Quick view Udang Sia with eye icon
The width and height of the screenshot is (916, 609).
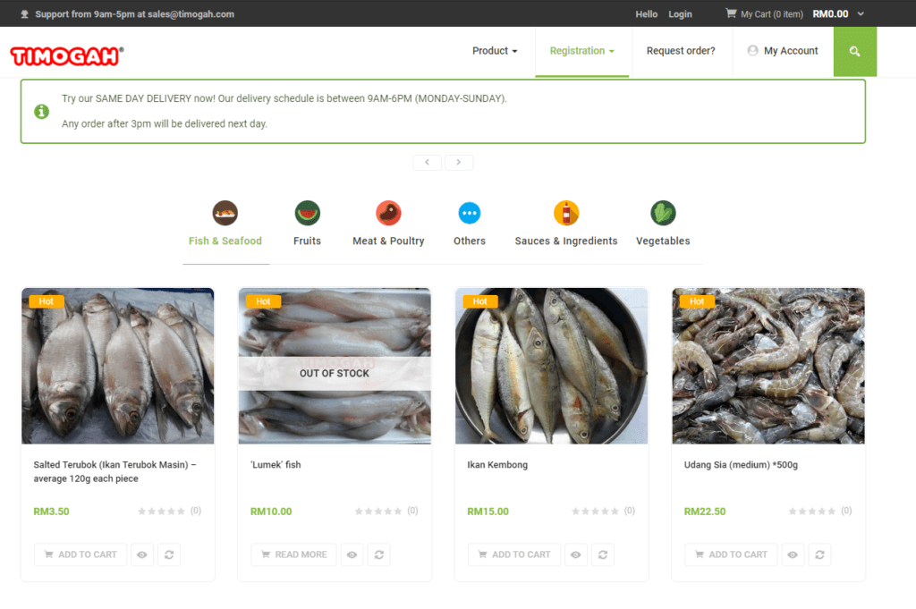point(793,554)
